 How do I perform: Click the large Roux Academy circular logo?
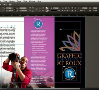(69, 73)
